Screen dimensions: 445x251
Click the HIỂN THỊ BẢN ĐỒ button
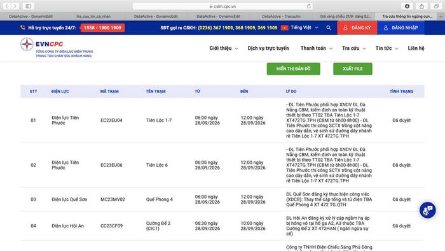tap(294, 69)
